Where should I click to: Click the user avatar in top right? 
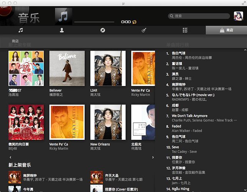238,16
